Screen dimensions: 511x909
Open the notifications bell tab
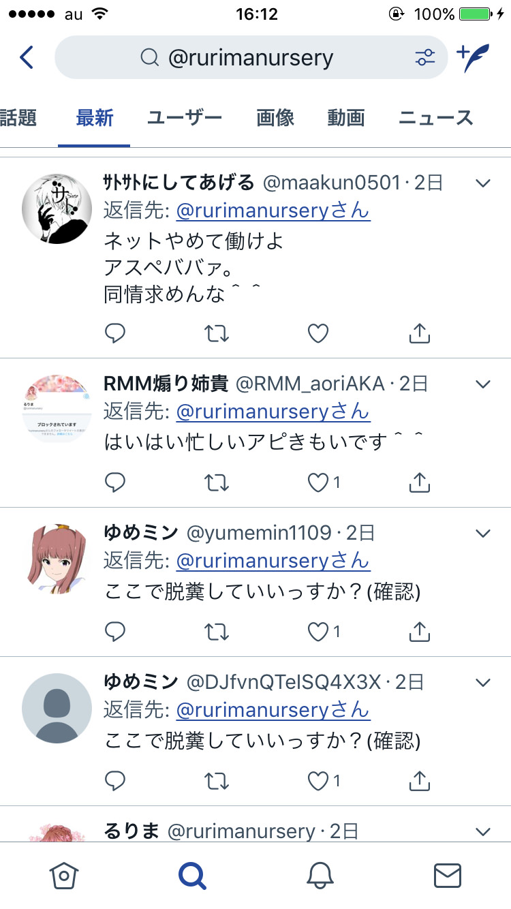pyautogui.click(x=320, y=875)
